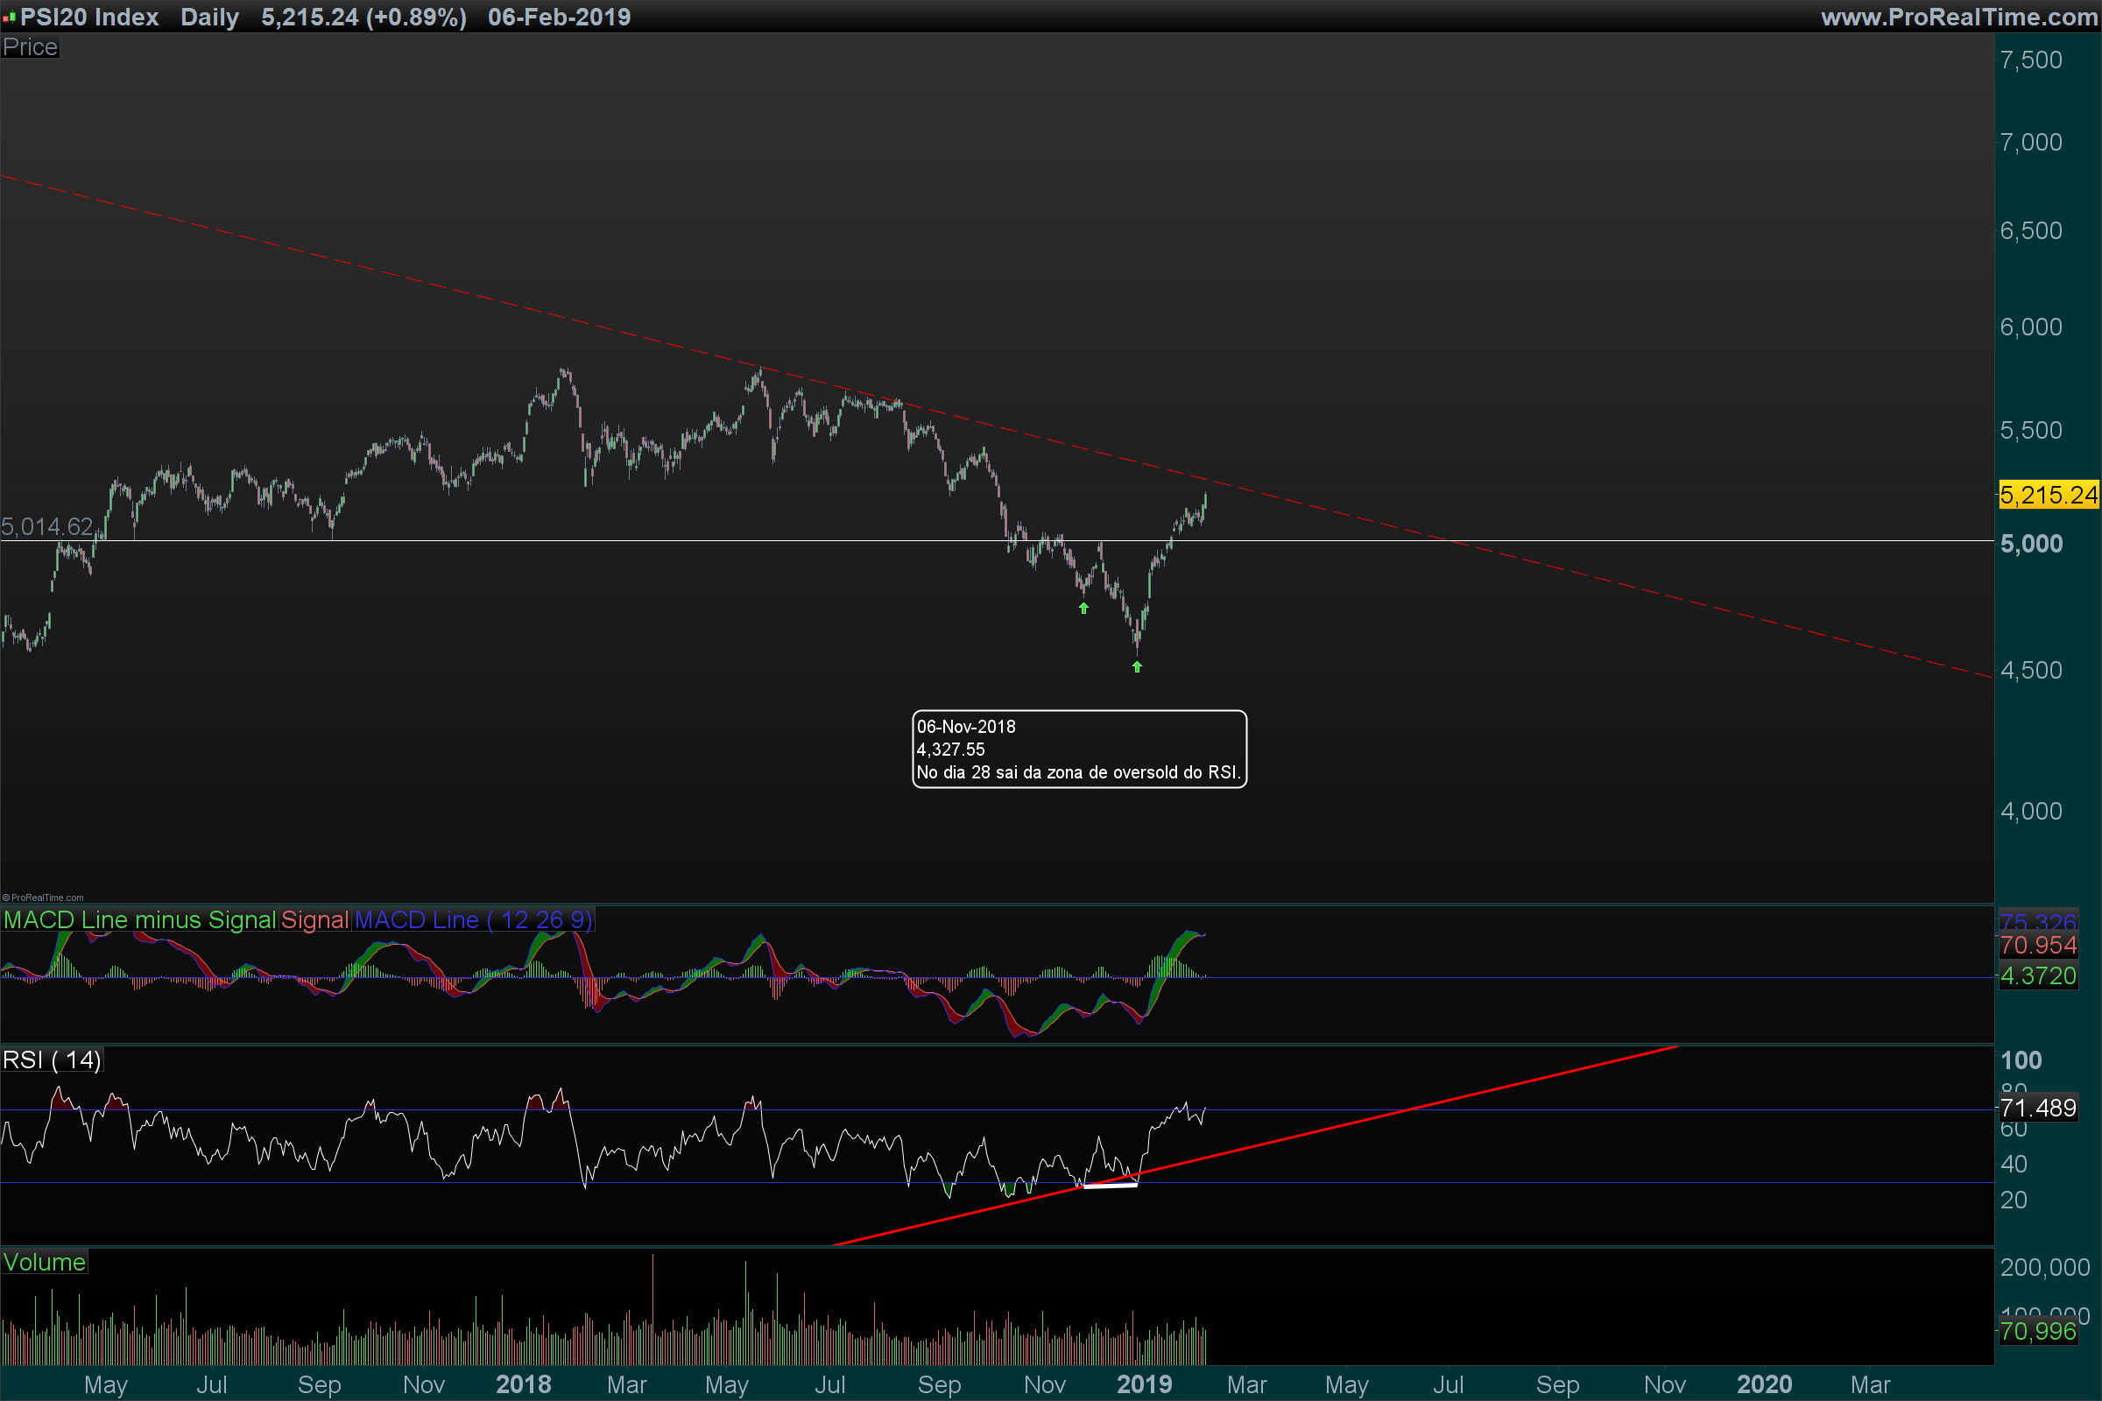2102x1401 pixels.
Task: Open the www.ProRealTime.com link
Action: tap(1958, 17)
